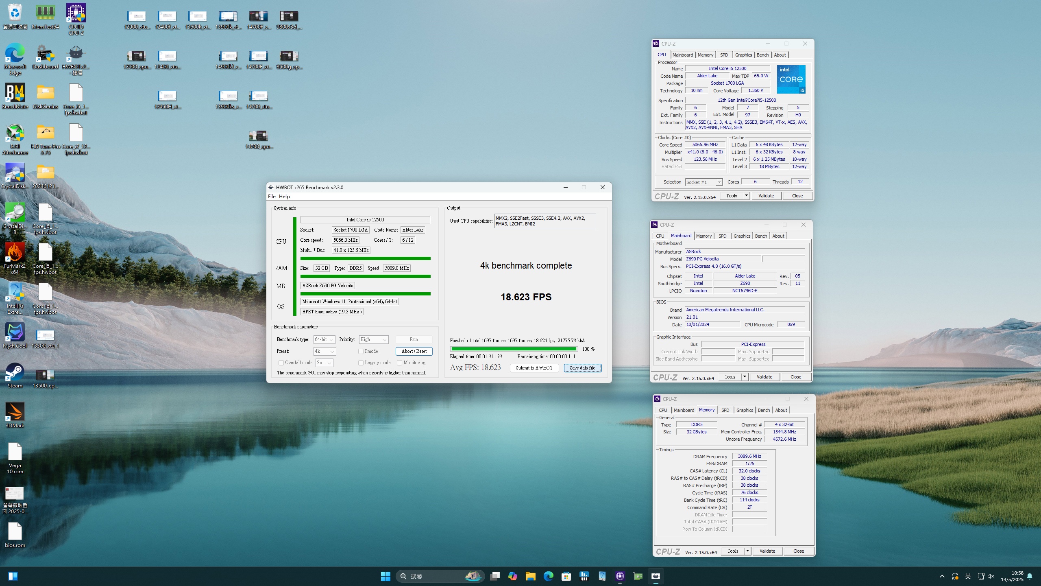1041x586 pixels.
Task: Click the clock and date in taskbar
Action: pyautogui.click(x=1012, y=576)
